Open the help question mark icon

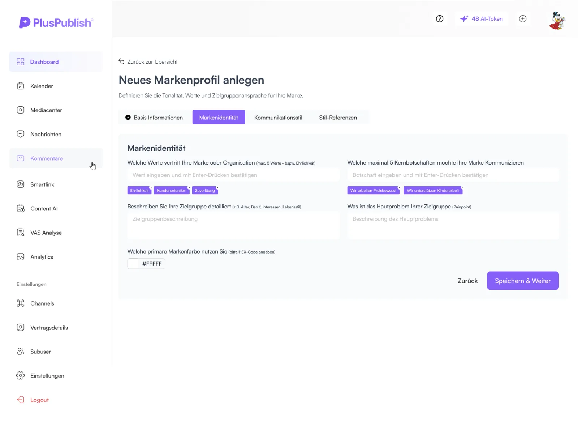click(x=440, y=19)
